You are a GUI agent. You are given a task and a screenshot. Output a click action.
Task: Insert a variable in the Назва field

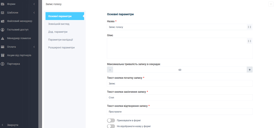point(249,27)
